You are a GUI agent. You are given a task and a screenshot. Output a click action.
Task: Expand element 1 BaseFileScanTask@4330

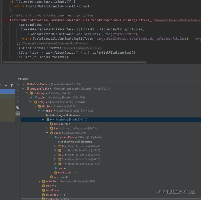click(55, 150)
